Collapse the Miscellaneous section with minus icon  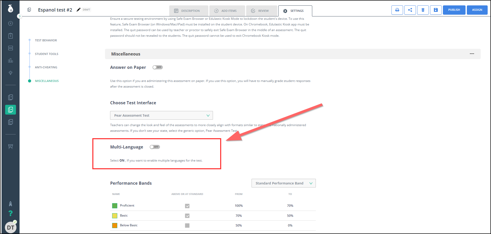472,54
